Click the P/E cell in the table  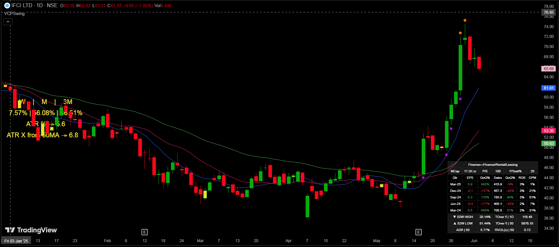click(485, 171)
